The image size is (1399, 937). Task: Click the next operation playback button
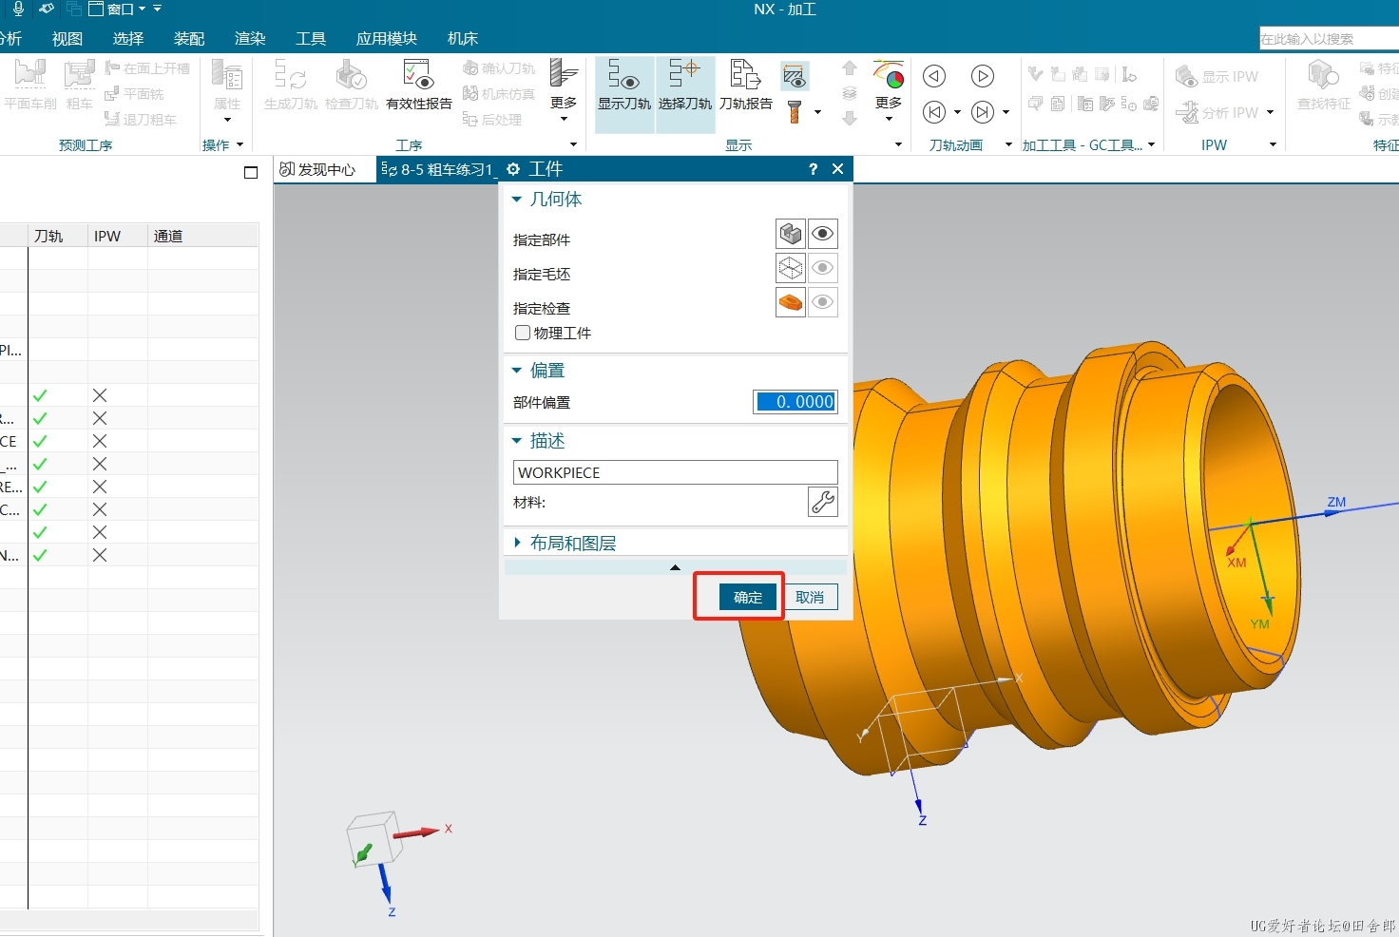(982, 112)
